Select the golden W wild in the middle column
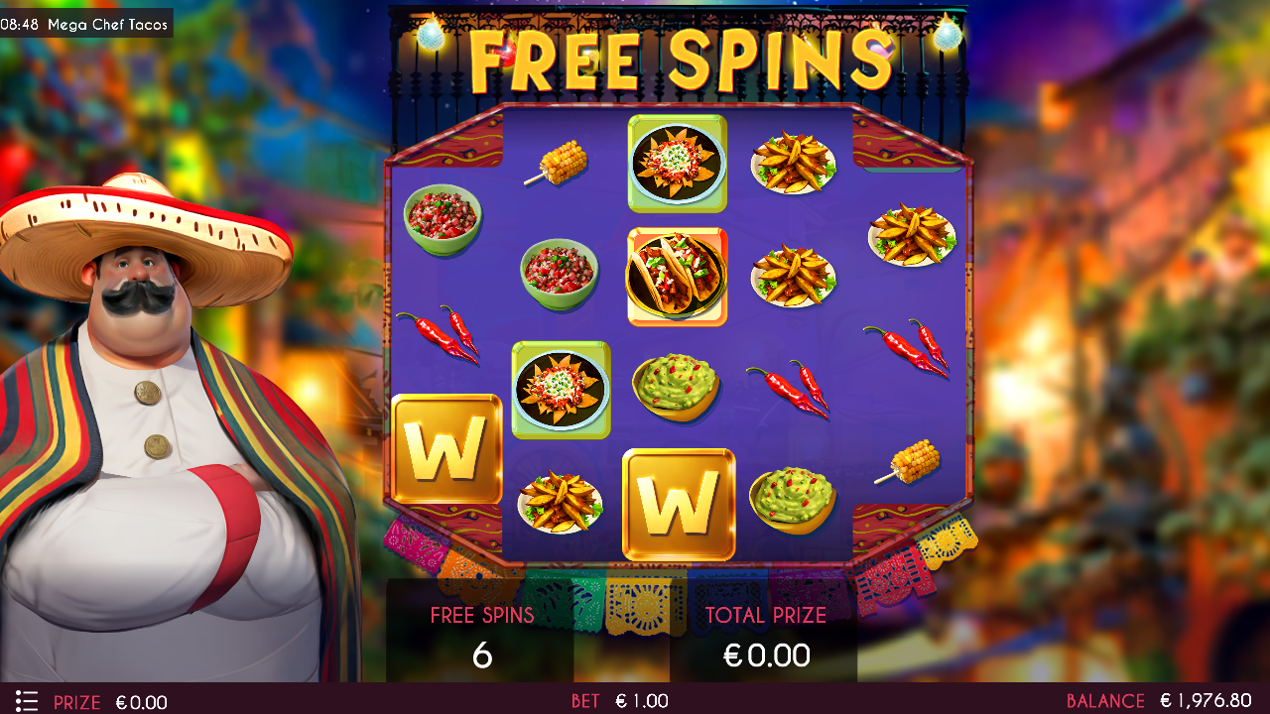Viewport: 1270px width, 714px height. (679, 504)
